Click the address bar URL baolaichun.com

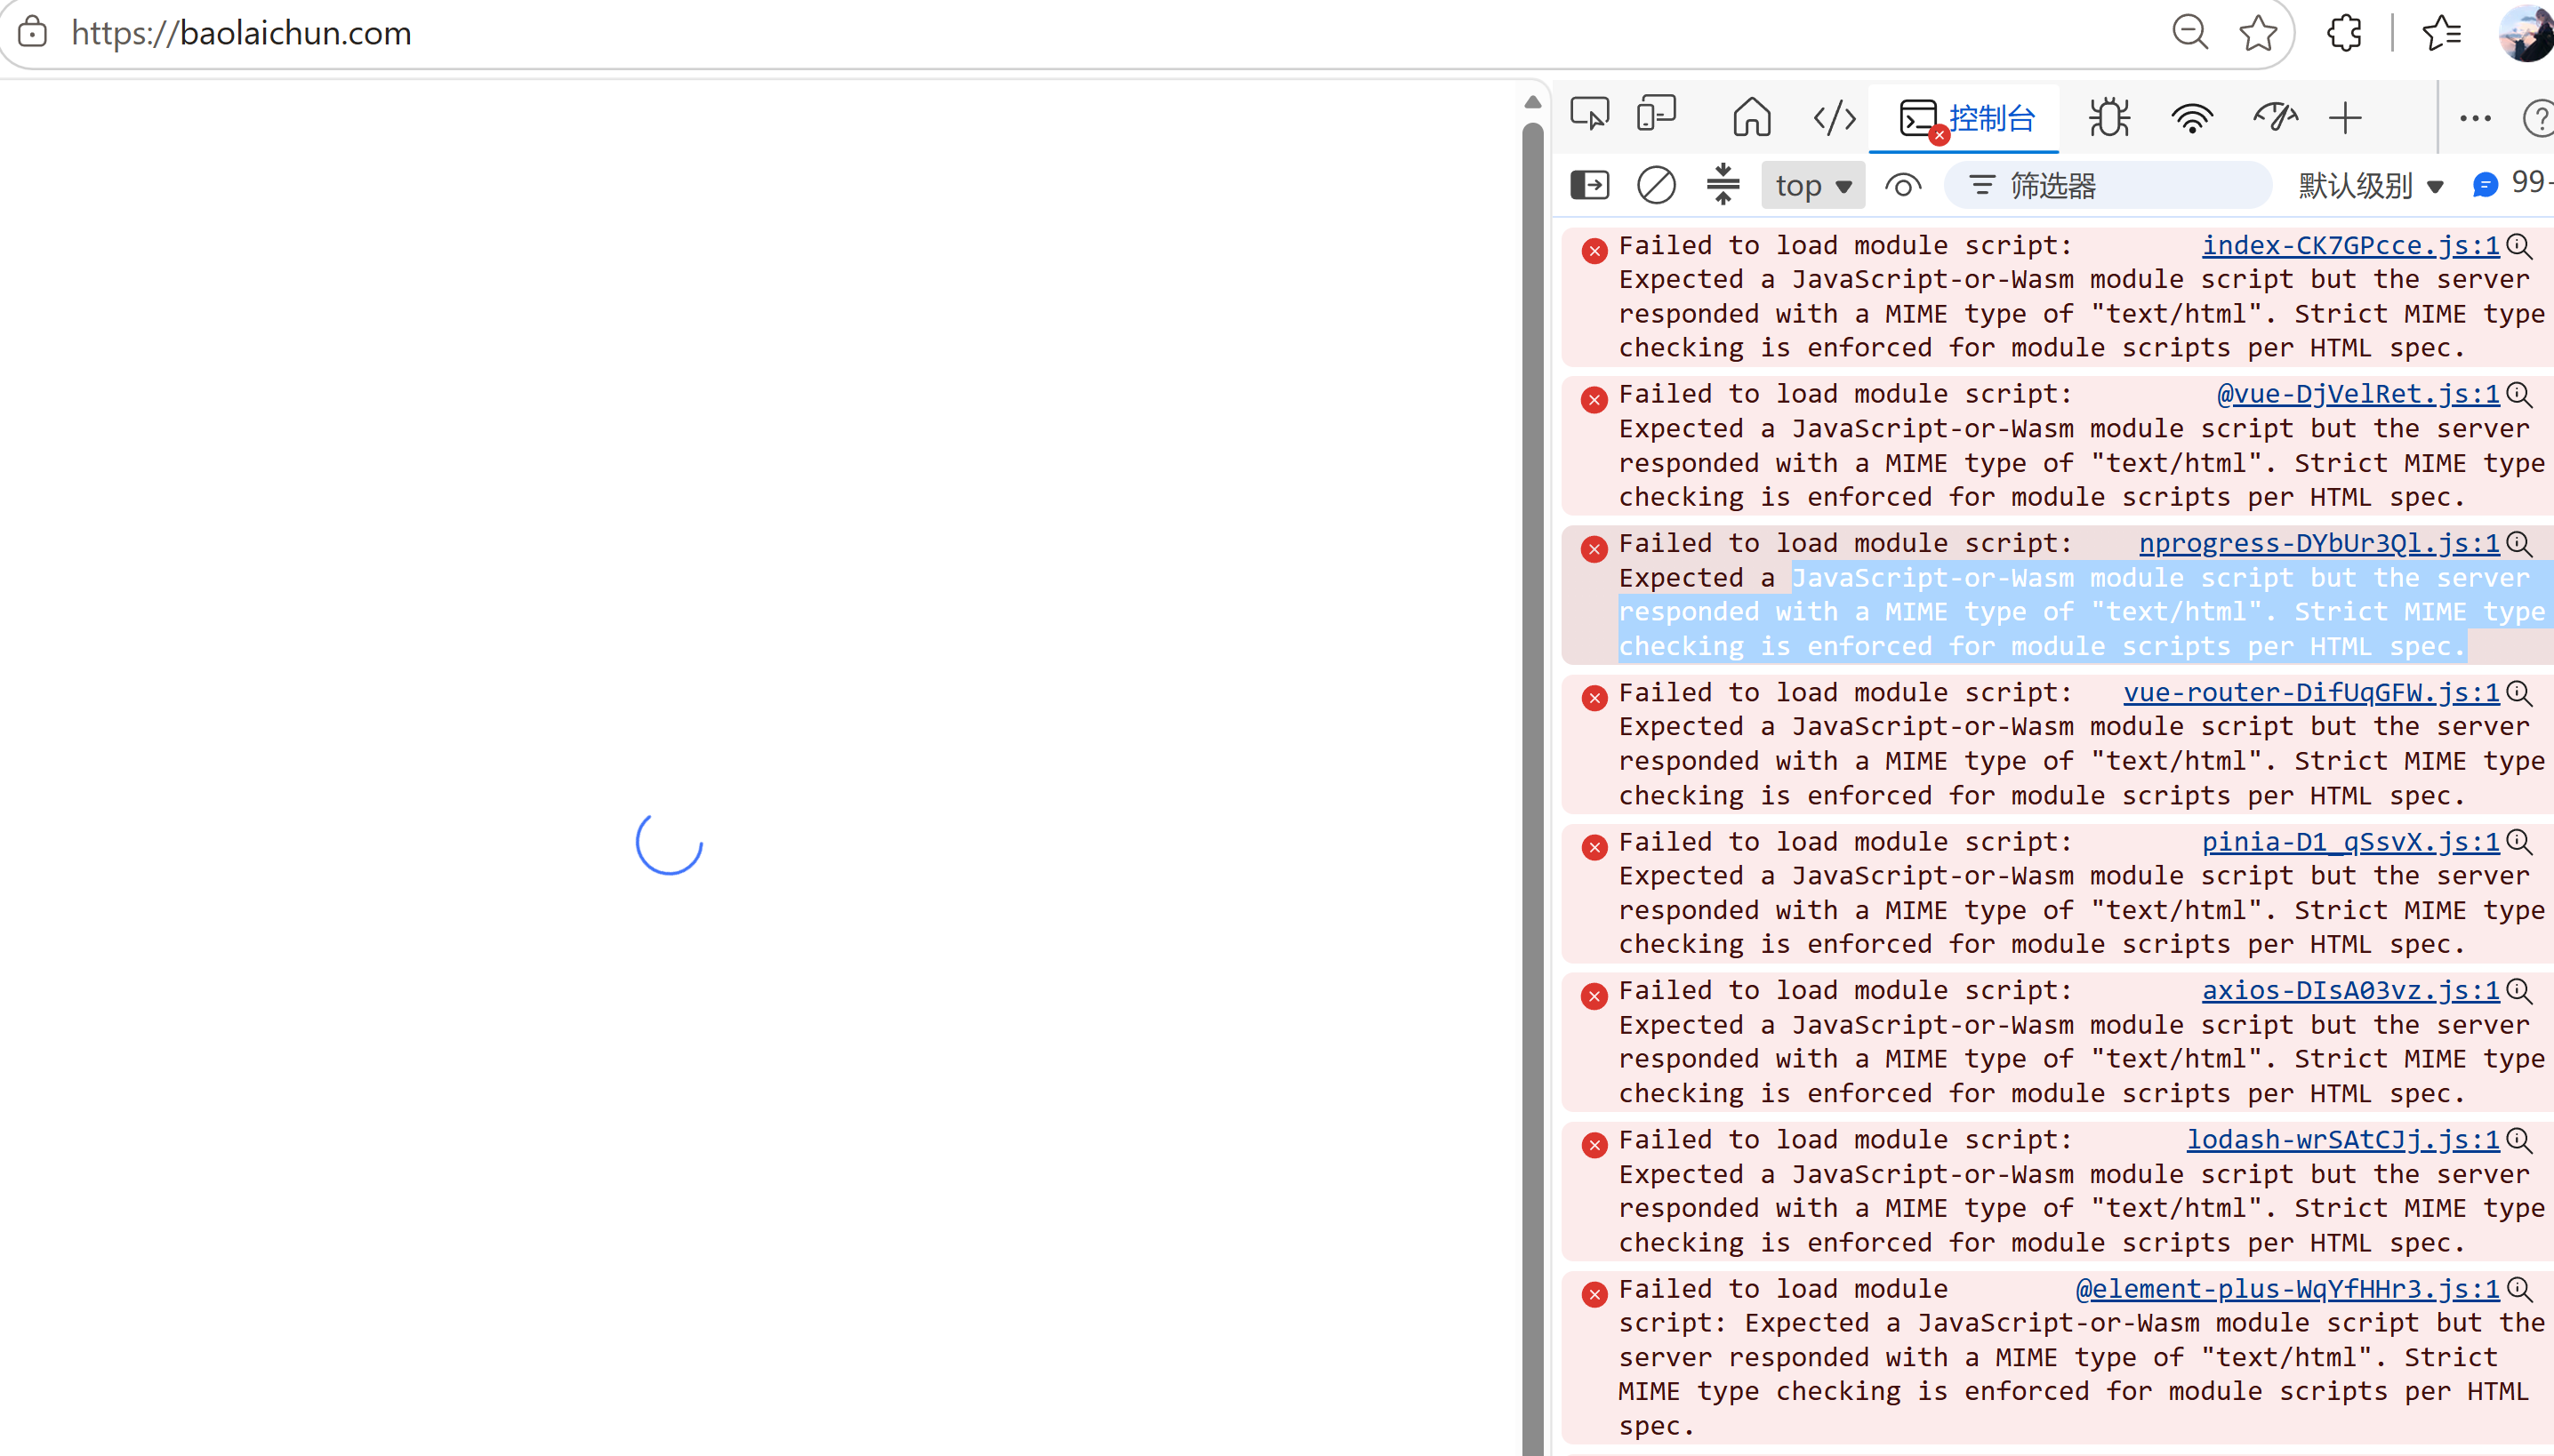241,33
